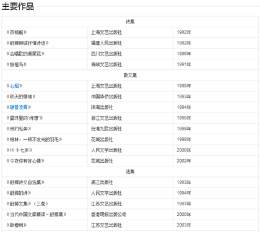Click the 诗集 section header
Viewport: 260px width, 232px height.
tap(130, 22)
